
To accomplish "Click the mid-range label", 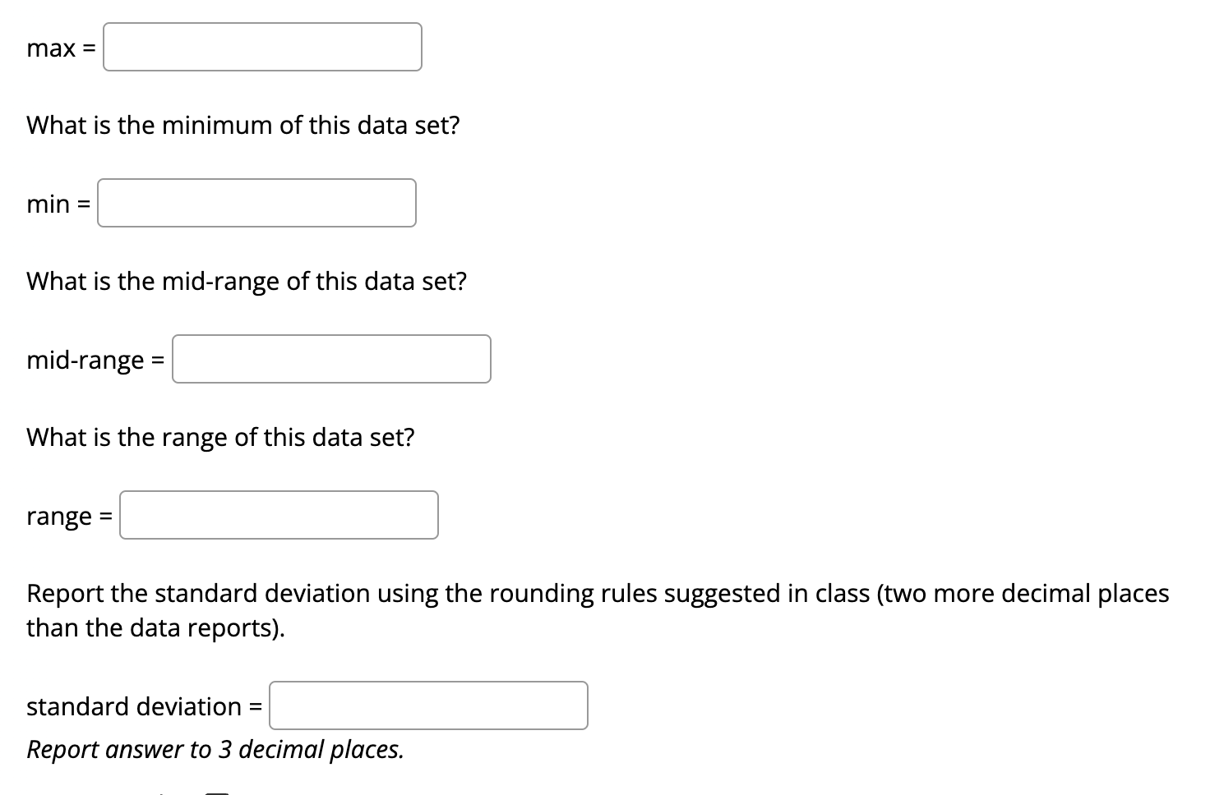I will 91,360.
